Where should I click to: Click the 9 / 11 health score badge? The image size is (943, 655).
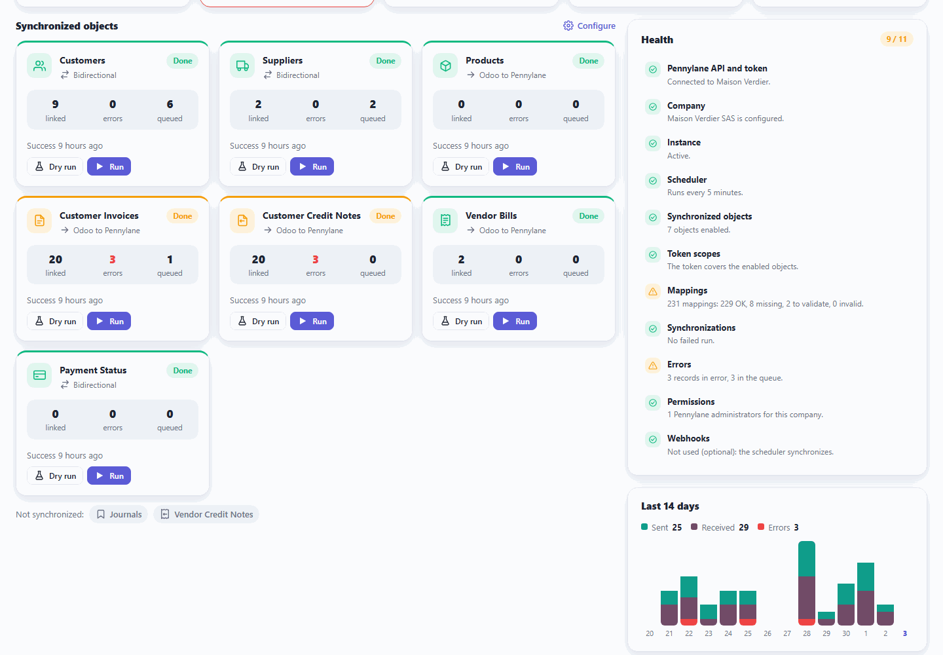click(x=897, y=39)
